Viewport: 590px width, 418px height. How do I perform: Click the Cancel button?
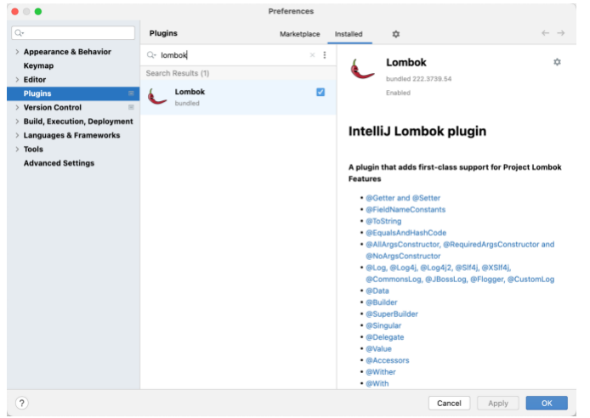click(449, 403)
